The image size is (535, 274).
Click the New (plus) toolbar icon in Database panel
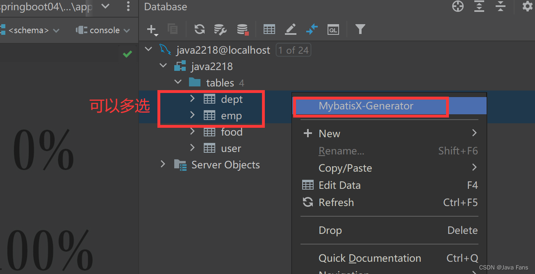point(153,29)
